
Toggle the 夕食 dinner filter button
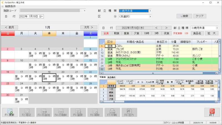(x=136, y=33)
